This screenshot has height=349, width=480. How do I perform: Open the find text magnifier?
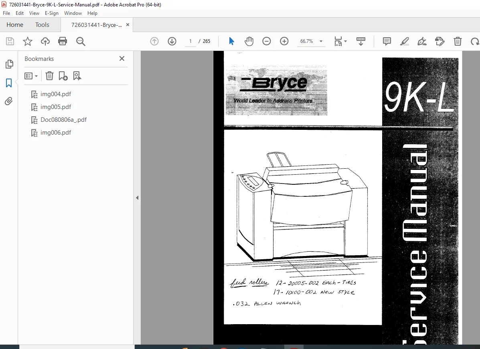click(x=81, y=41)
